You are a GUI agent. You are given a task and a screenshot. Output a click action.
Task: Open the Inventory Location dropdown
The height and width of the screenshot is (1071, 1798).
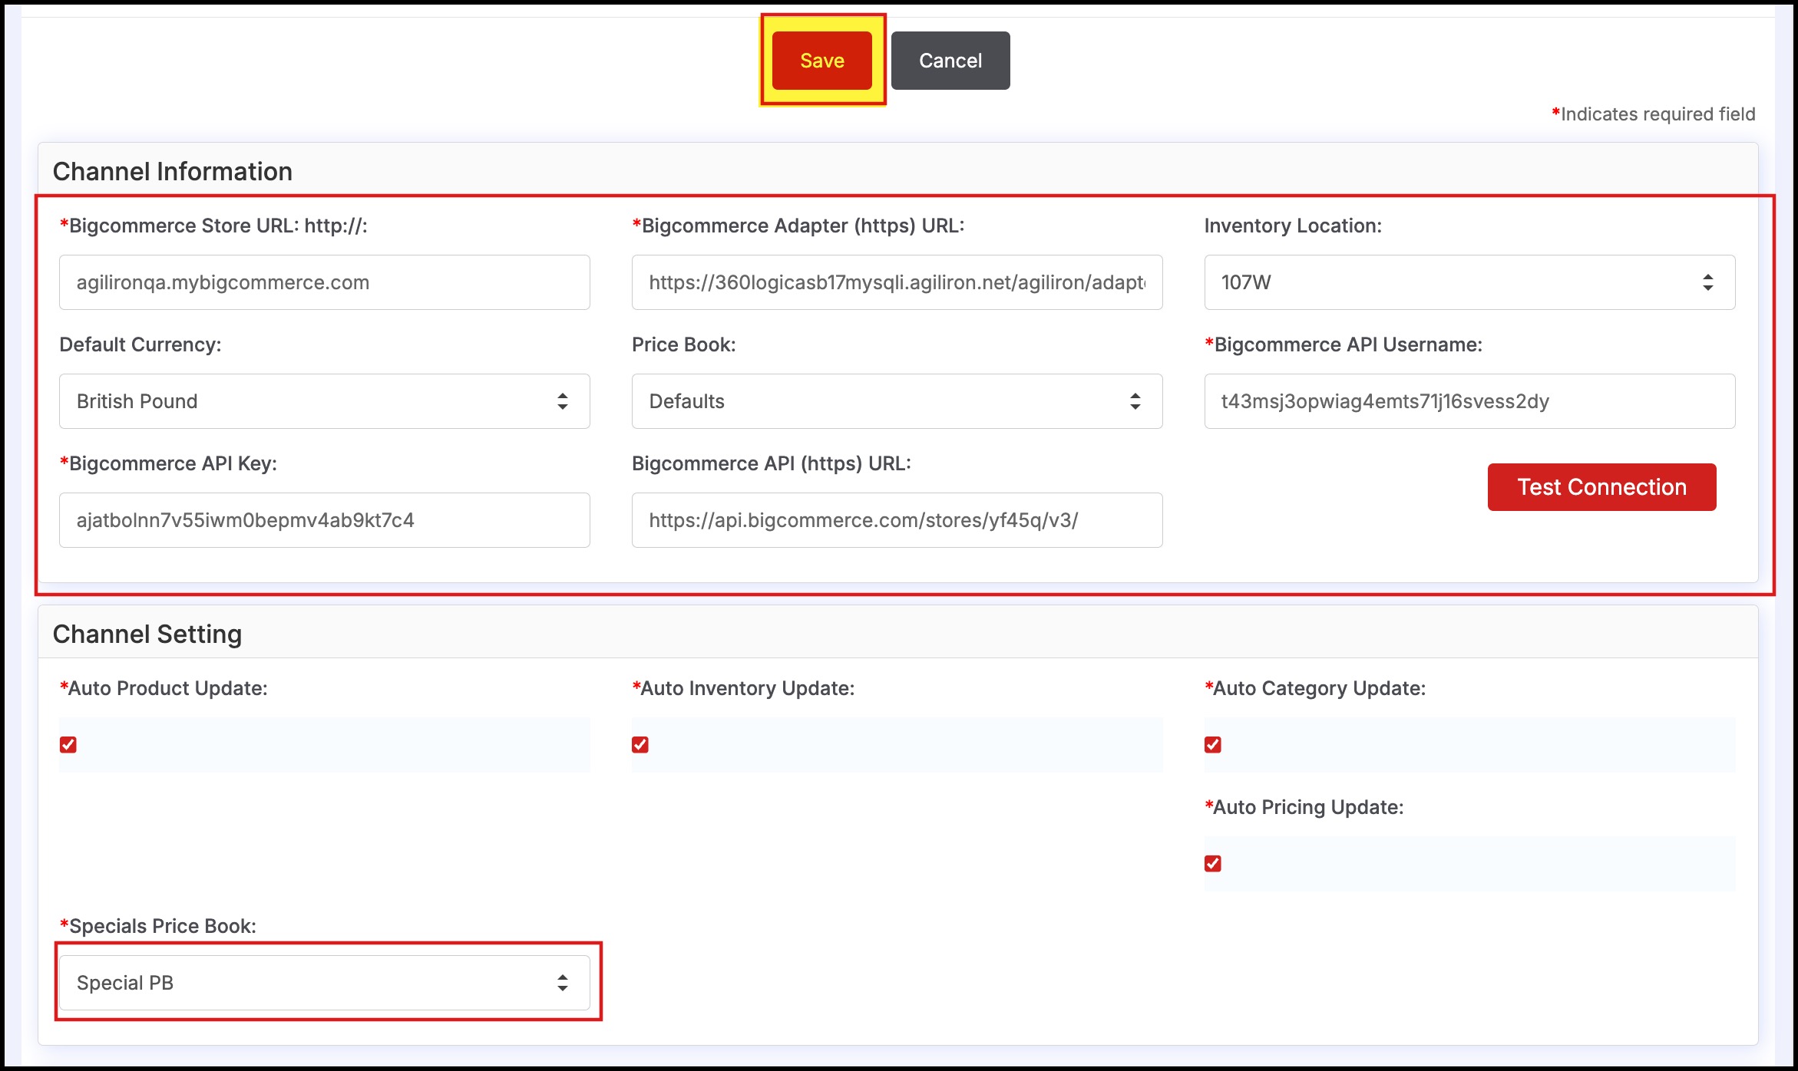point(1469,282)
